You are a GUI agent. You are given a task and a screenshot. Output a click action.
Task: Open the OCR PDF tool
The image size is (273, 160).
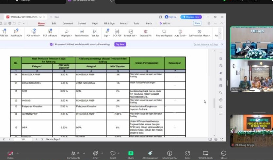pyautogui.click(x=117, y=33)
